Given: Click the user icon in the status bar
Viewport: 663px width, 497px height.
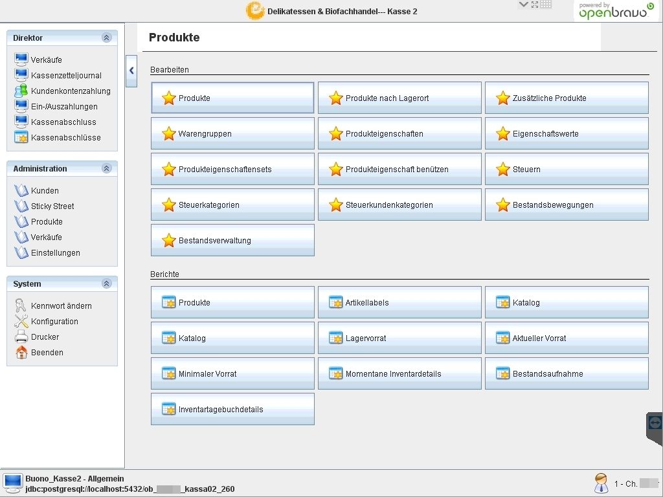Looking at the screenshot, I should point(601,483).
